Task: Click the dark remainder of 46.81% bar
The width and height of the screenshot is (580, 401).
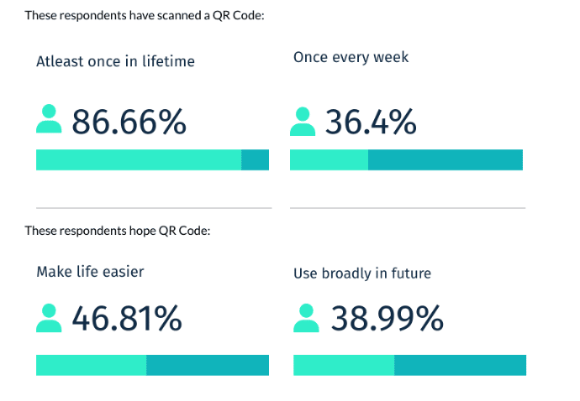Action: 208,365
